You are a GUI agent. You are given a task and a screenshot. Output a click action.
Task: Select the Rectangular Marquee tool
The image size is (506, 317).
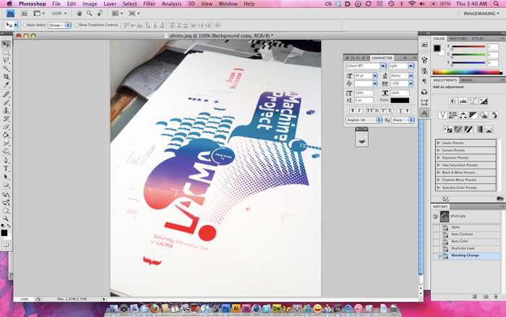tap(6, 52)
